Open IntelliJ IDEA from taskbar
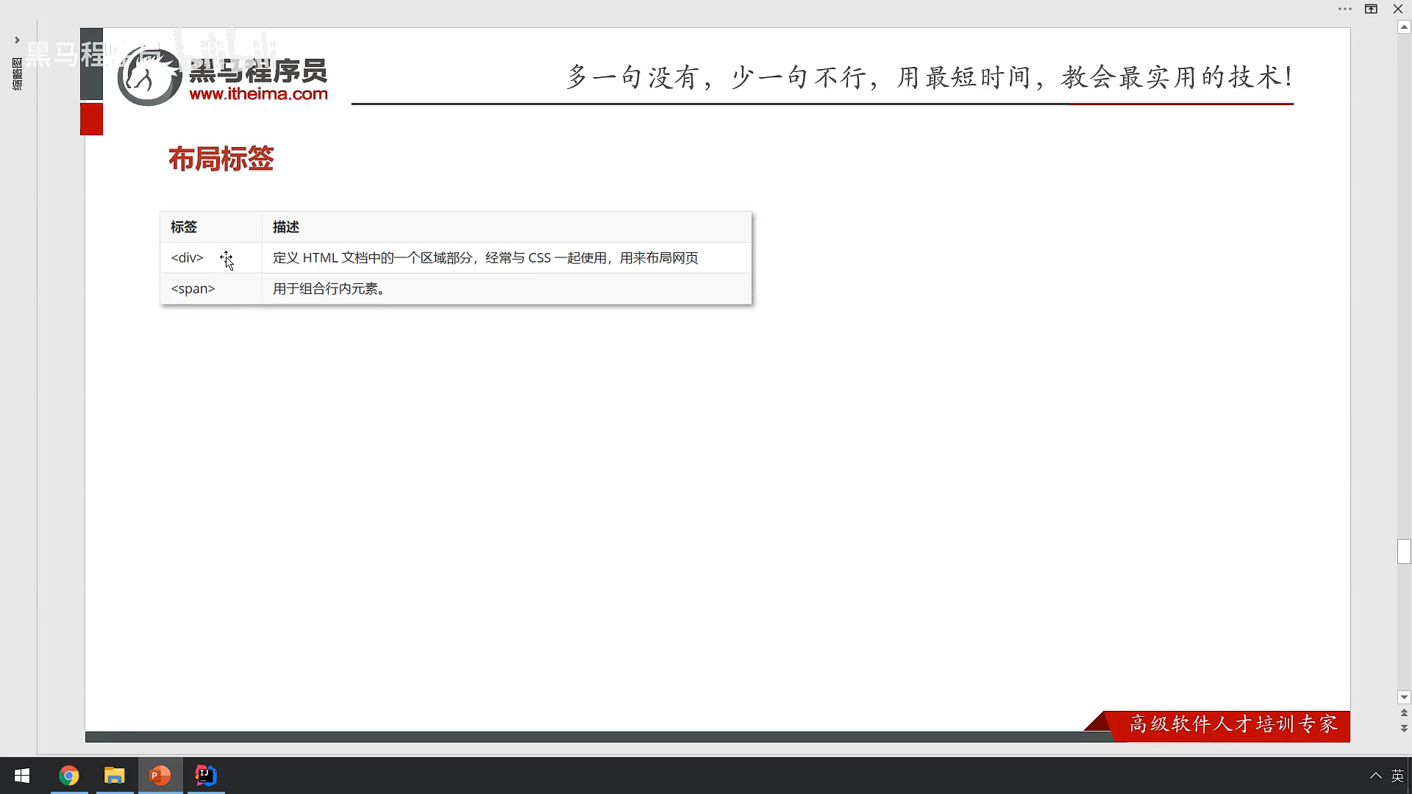 point(206,776)
